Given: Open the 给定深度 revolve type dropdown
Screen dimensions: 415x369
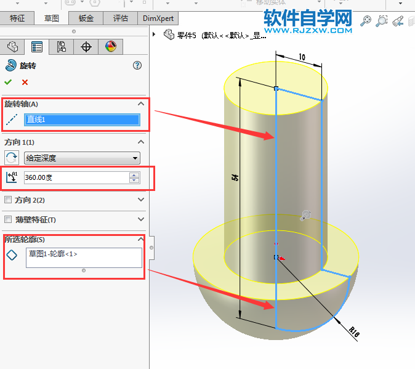Looking at the screenshot, I should pyautogui.click(x=82, y=158).
